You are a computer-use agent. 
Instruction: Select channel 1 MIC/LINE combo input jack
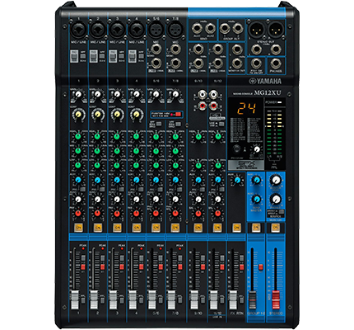[x=79, y=30]
